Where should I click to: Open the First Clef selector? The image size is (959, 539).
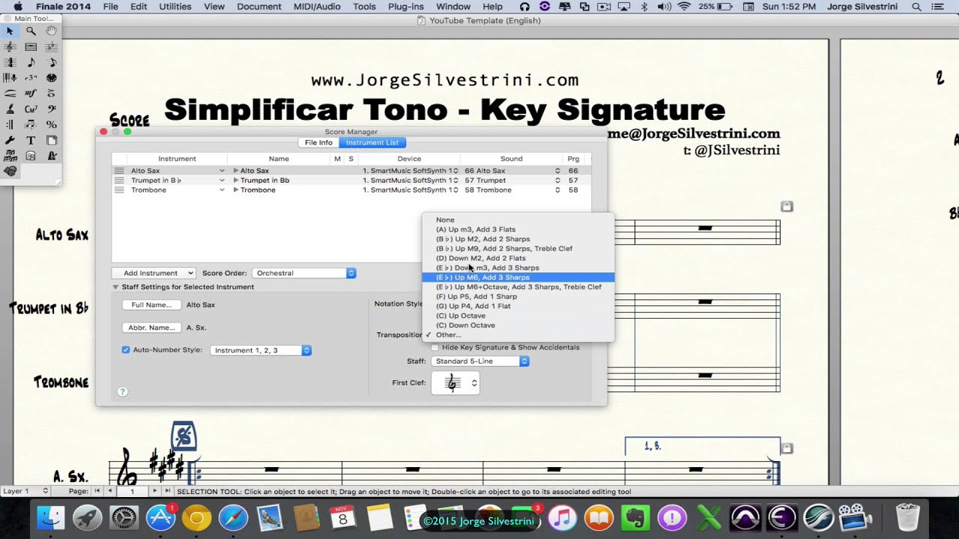click(455, 383)
